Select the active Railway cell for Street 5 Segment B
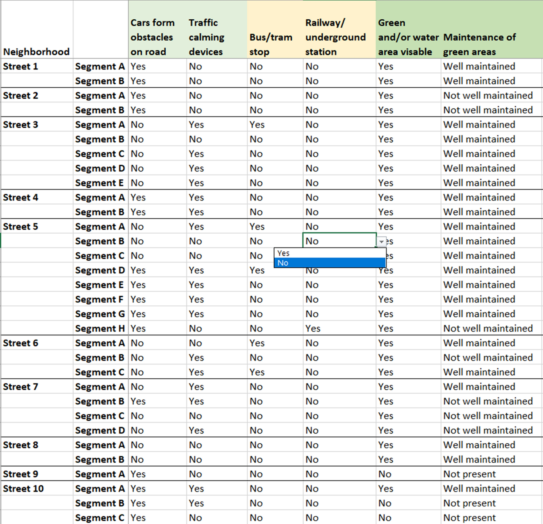Viewport: 543px width, 524px height. [x=340, y=241]
